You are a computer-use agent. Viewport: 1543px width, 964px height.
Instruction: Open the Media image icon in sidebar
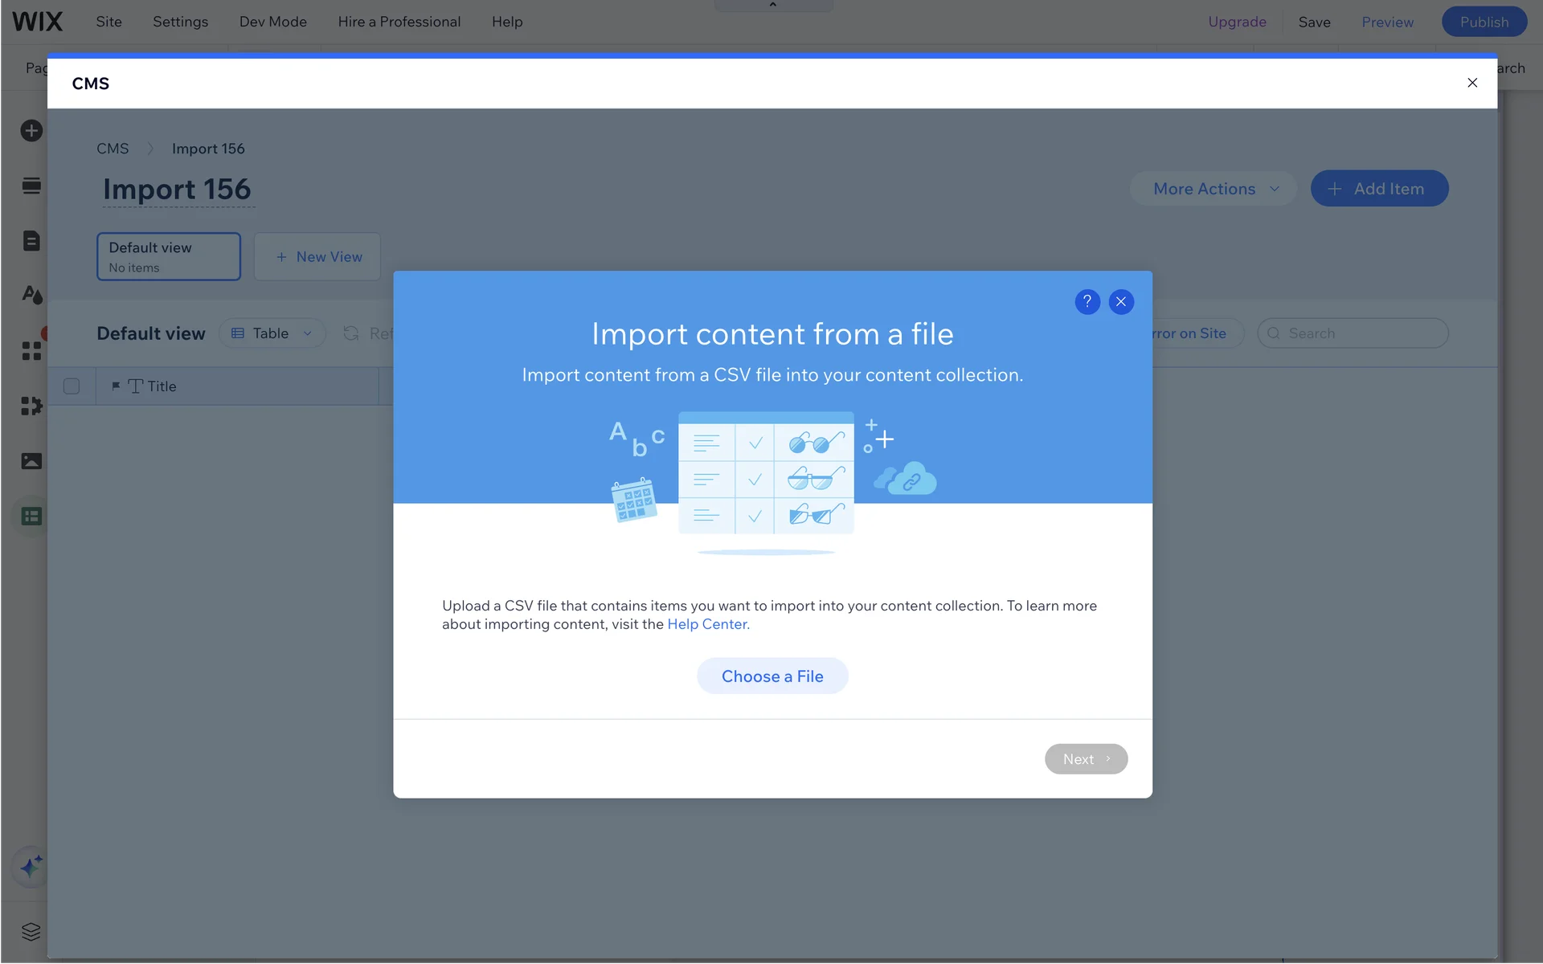coord(31,461)
